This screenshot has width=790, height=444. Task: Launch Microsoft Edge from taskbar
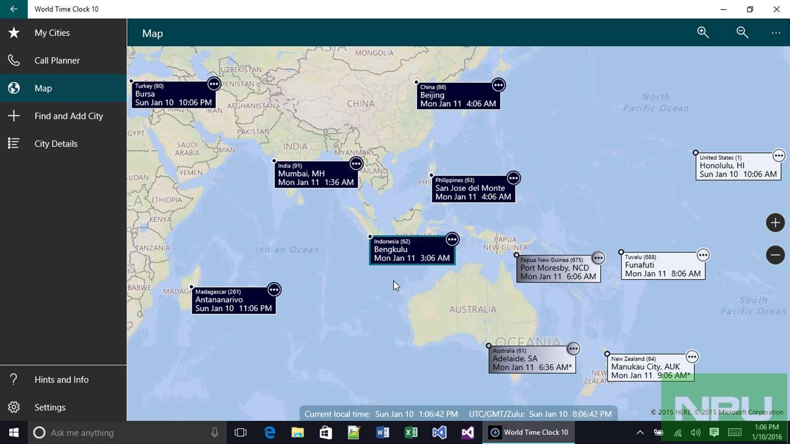pos(269,433)
